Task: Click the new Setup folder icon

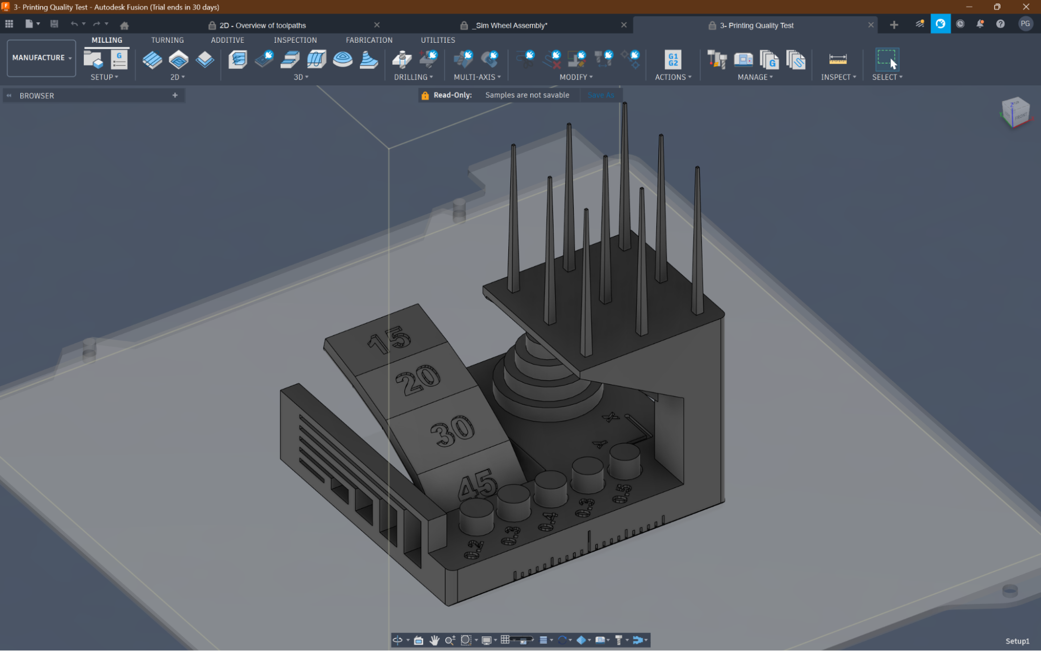Action: [93, 59]
